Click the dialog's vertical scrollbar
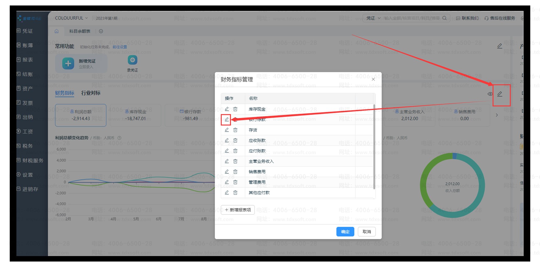This screenshot has height=267, width=540. coord(374,146)
